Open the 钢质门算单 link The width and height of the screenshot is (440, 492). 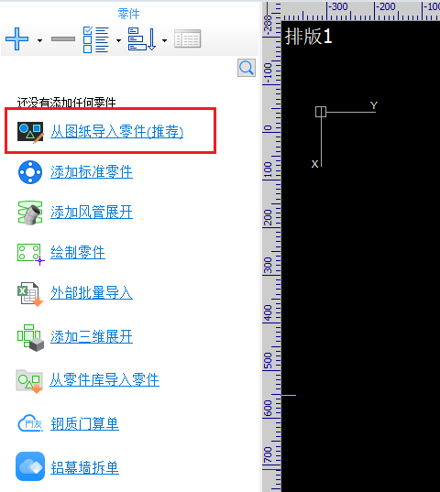84,423
